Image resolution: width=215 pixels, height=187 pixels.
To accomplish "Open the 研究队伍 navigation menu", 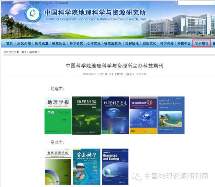I will (x=59, y=43).
